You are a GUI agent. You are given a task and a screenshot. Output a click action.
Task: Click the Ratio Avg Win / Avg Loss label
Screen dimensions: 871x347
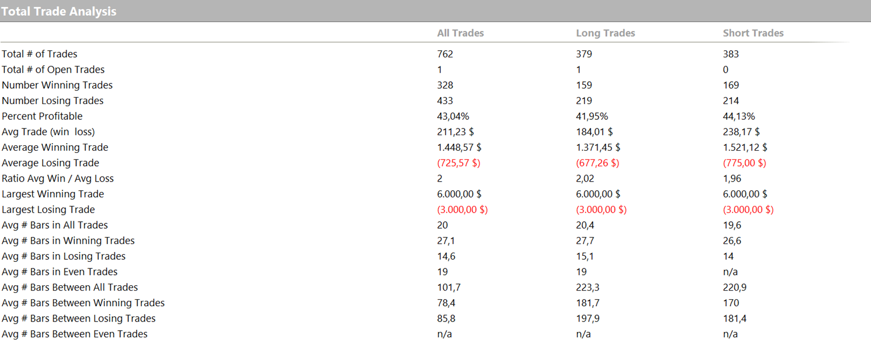click(x=57, y=179)
